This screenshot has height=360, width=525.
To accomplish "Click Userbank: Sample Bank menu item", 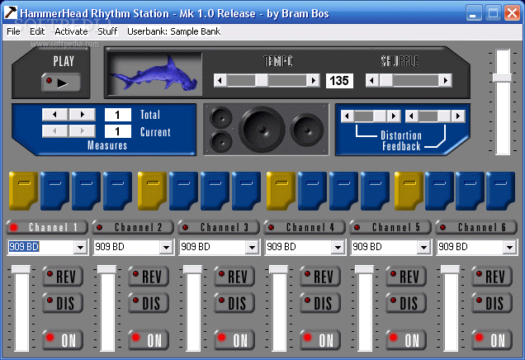I will click(174, 31).
